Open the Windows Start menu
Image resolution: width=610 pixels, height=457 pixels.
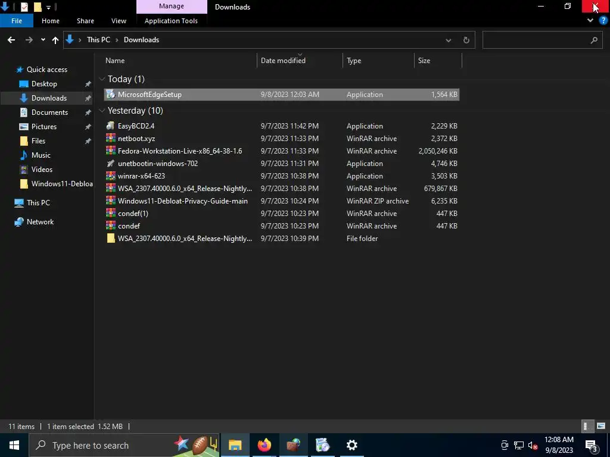[x=14, y=445]
